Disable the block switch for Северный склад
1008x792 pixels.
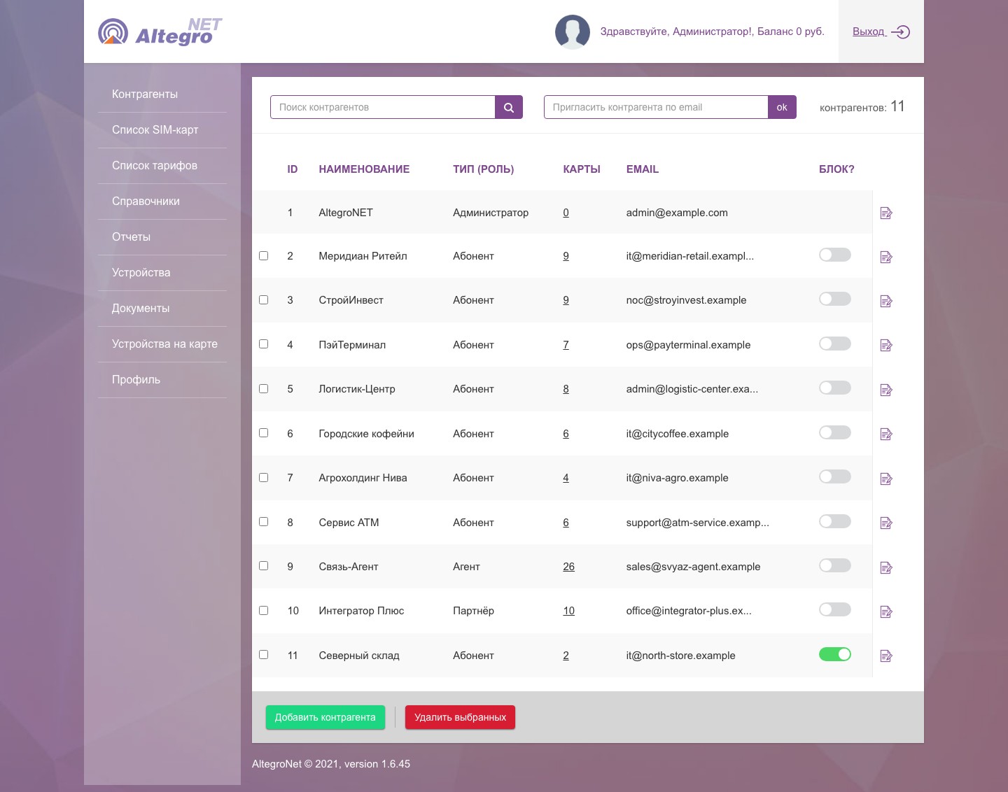coord(835,655)
